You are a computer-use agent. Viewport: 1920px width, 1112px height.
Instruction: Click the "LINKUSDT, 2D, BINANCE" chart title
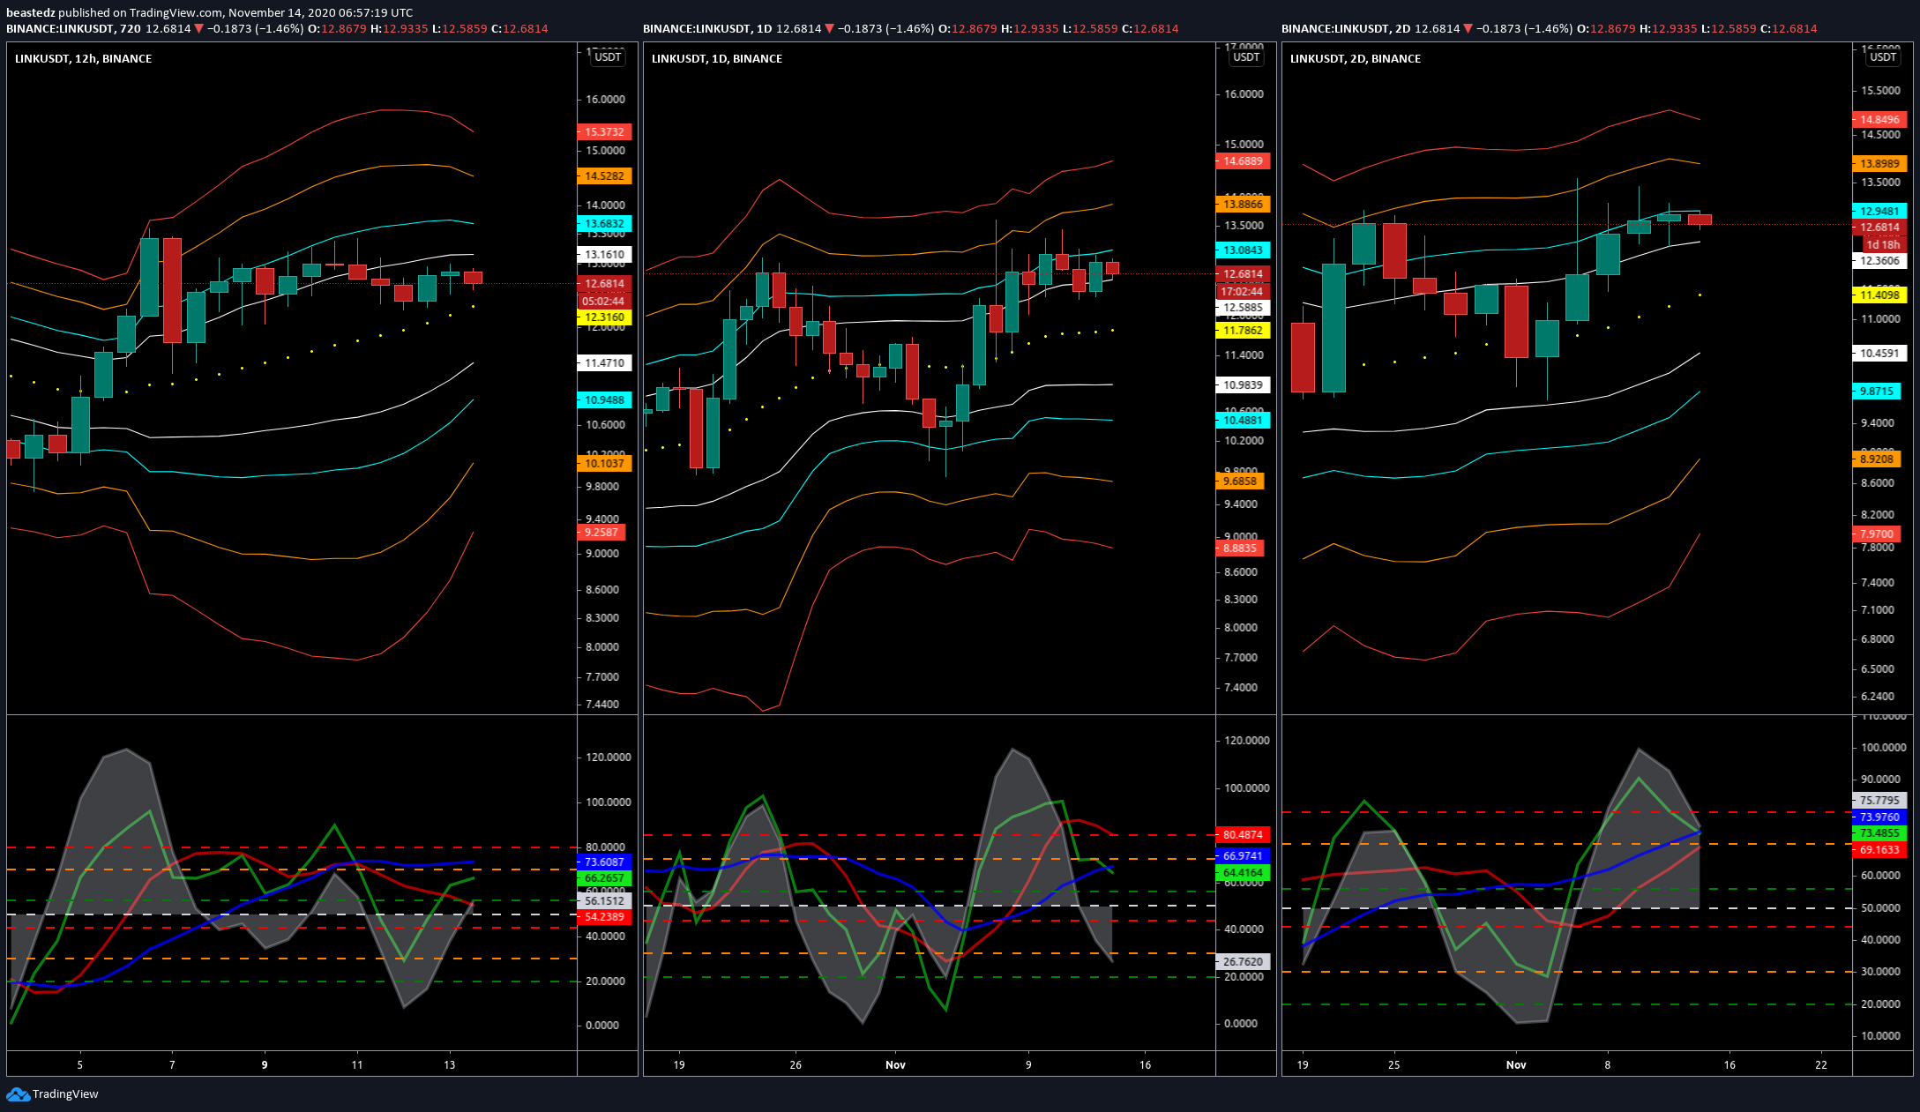coord(1356,59)
